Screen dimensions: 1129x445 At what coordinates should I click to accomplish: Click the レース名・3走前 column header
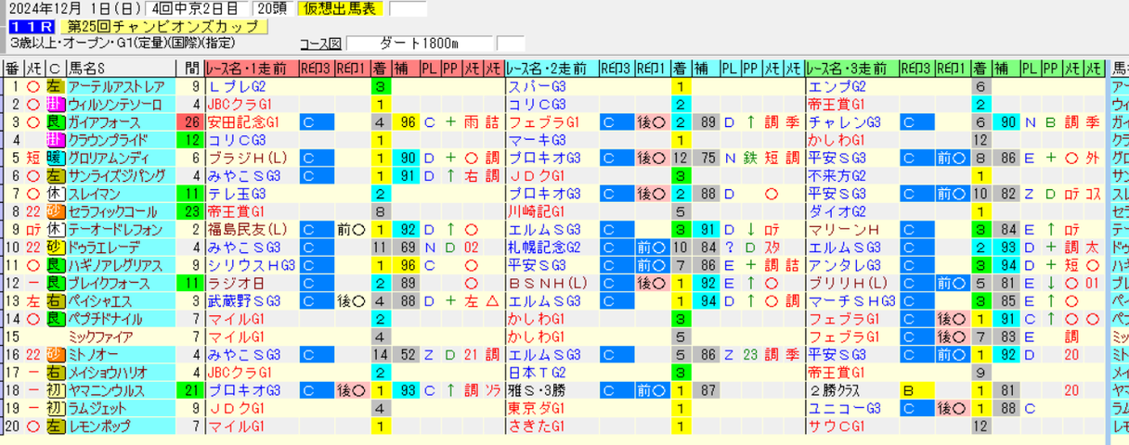(851, 68)
